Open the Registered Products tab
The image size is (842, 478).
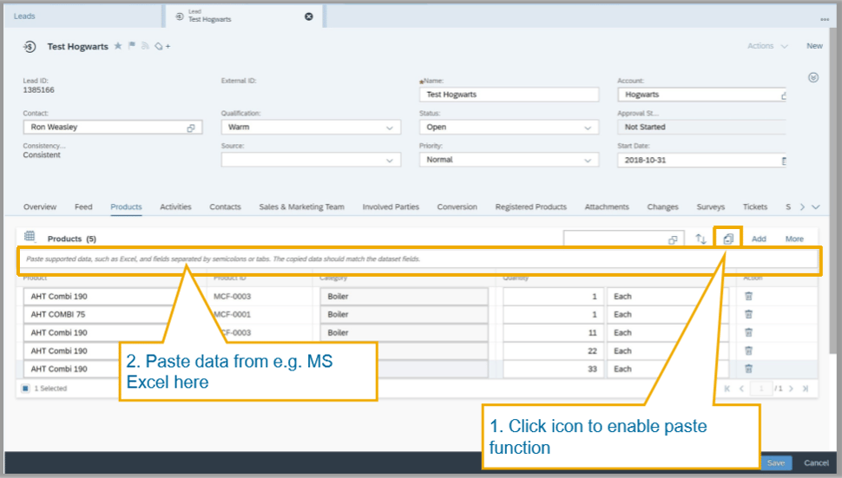point(530,206)
